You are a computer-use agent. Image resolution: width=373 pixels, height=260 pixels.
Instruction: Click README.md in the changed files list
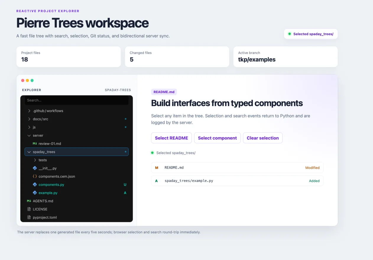pyautogui.click(x=174, y=168)
